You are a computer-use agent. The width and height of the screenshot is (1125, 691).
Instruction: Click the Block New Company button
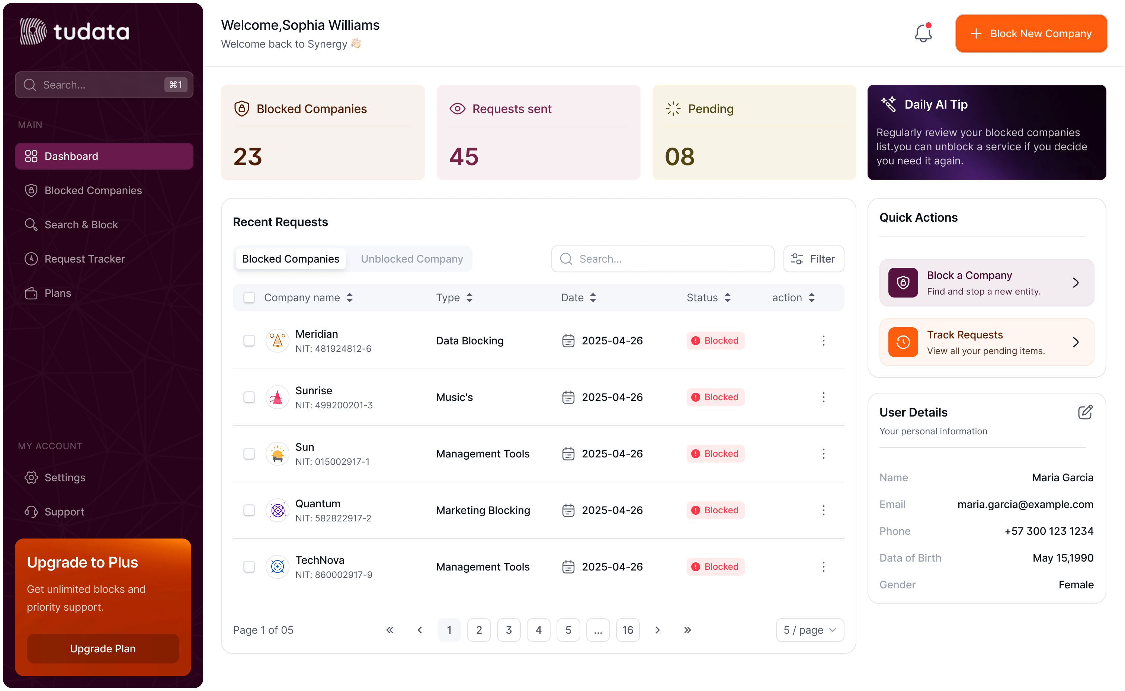tap(1031, 33)
